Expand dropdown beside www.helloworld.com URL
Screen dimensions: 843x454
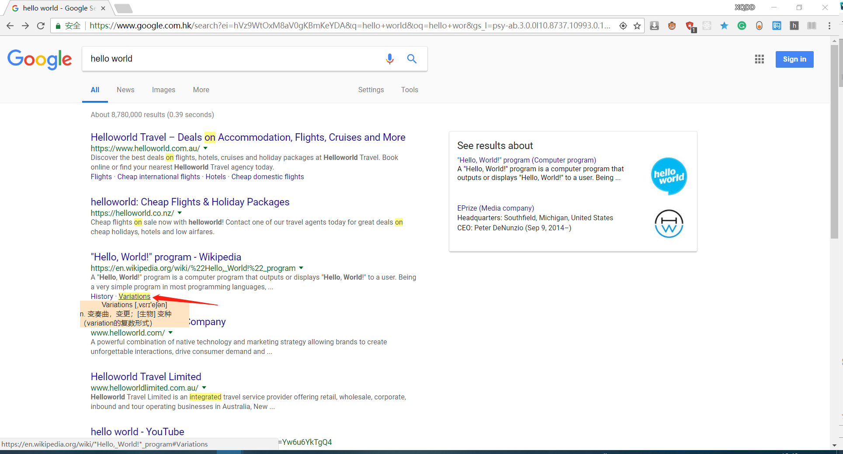(x=170, y=333)
